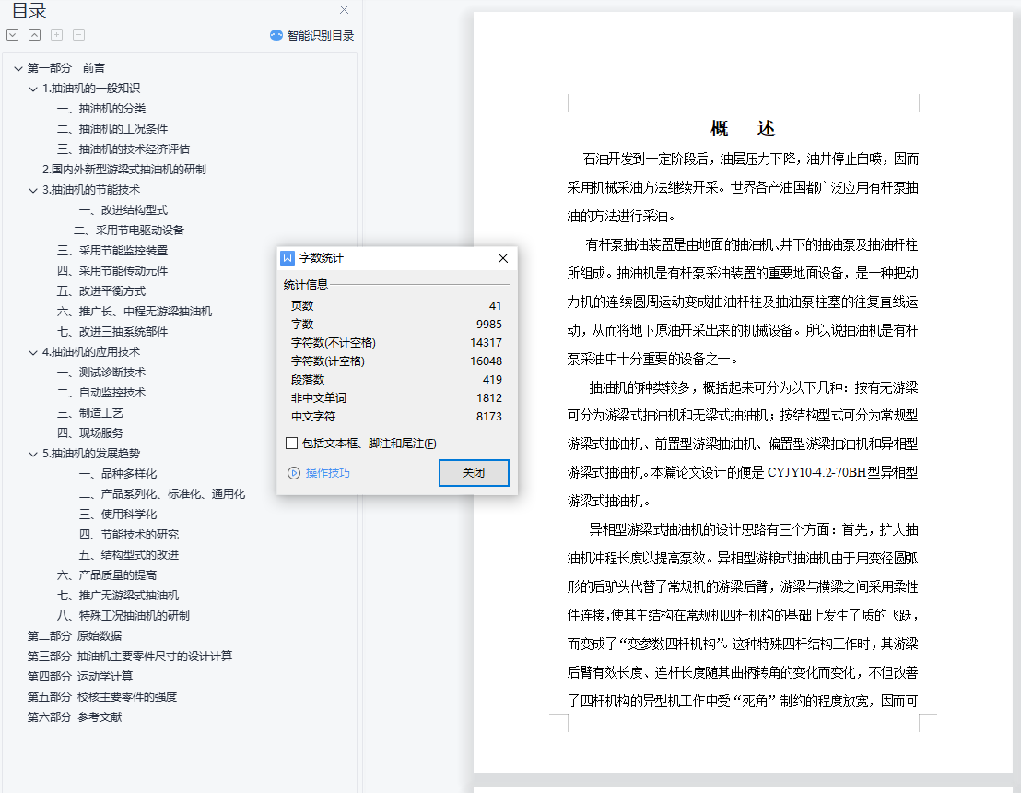Go to 一、抽油机的分类 heading

click(x=101, y=109)
